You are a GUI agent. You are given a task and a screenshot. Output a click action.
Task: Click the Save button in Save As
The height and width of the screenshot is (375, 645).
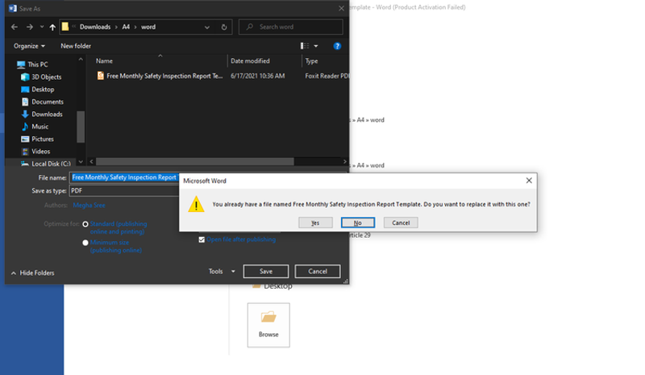(x=266, y=271)
